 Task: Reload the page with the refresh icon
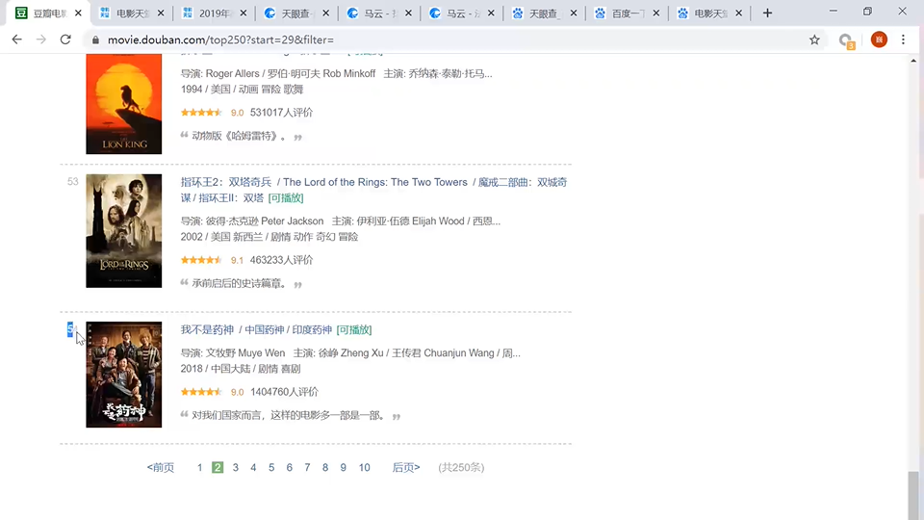click(65, 39)
